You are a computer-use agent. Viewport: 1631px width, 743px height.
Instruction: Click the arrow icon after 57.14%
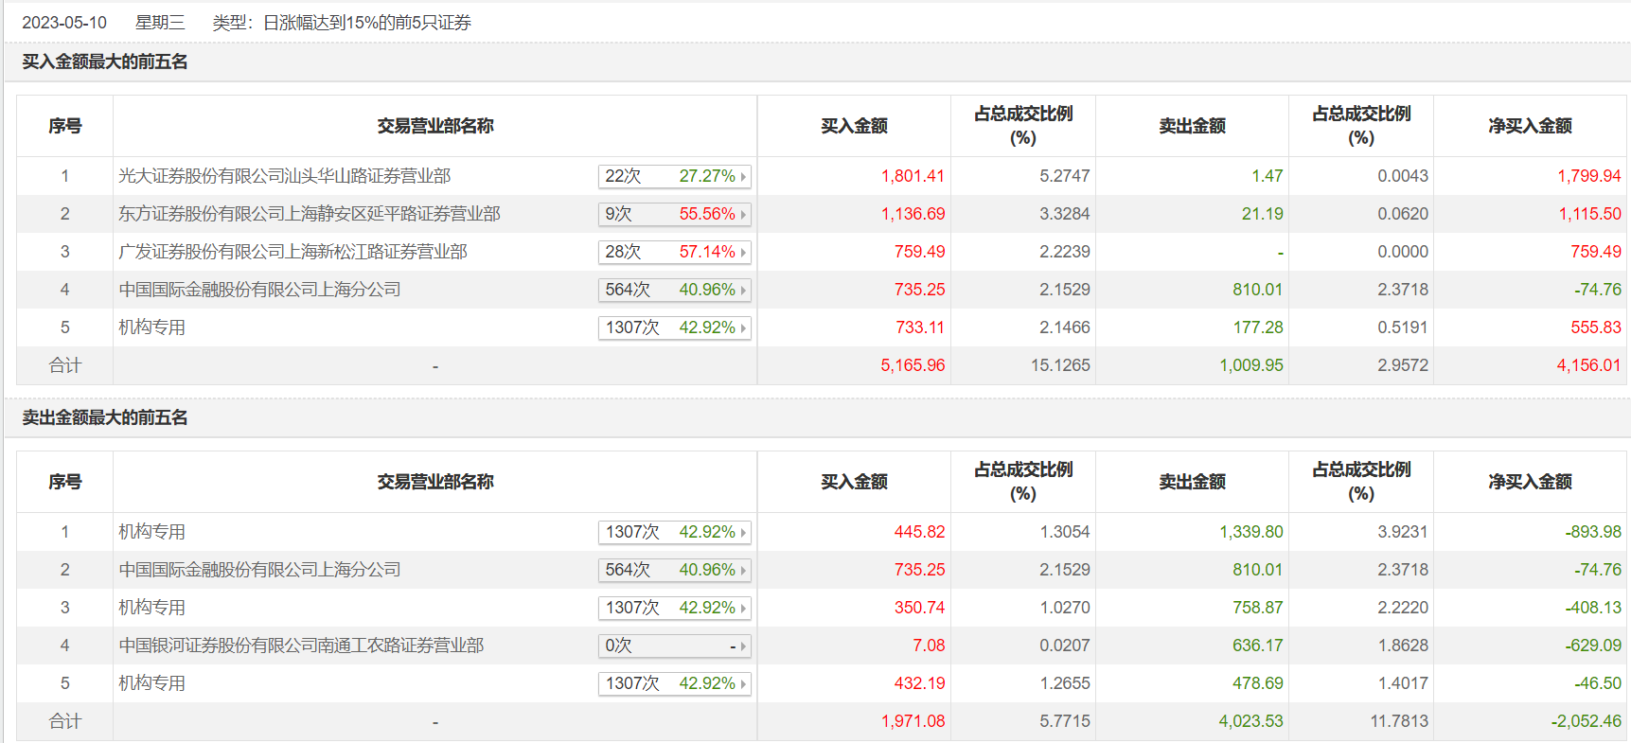point(743,253)
